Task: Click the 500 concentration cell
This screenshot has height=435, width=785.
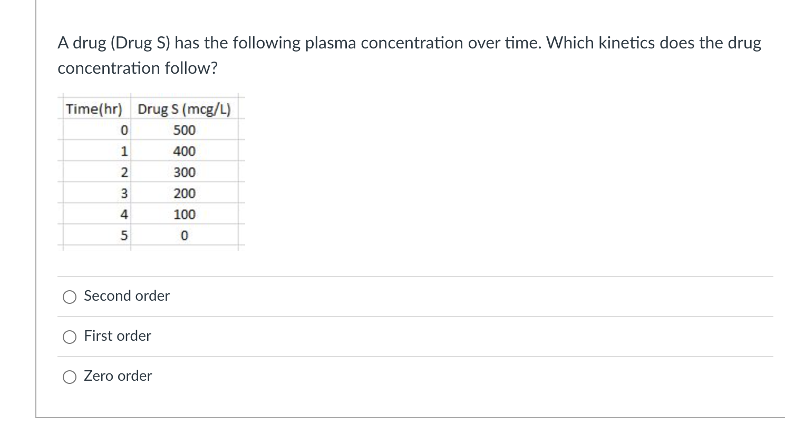Action: 185,130
